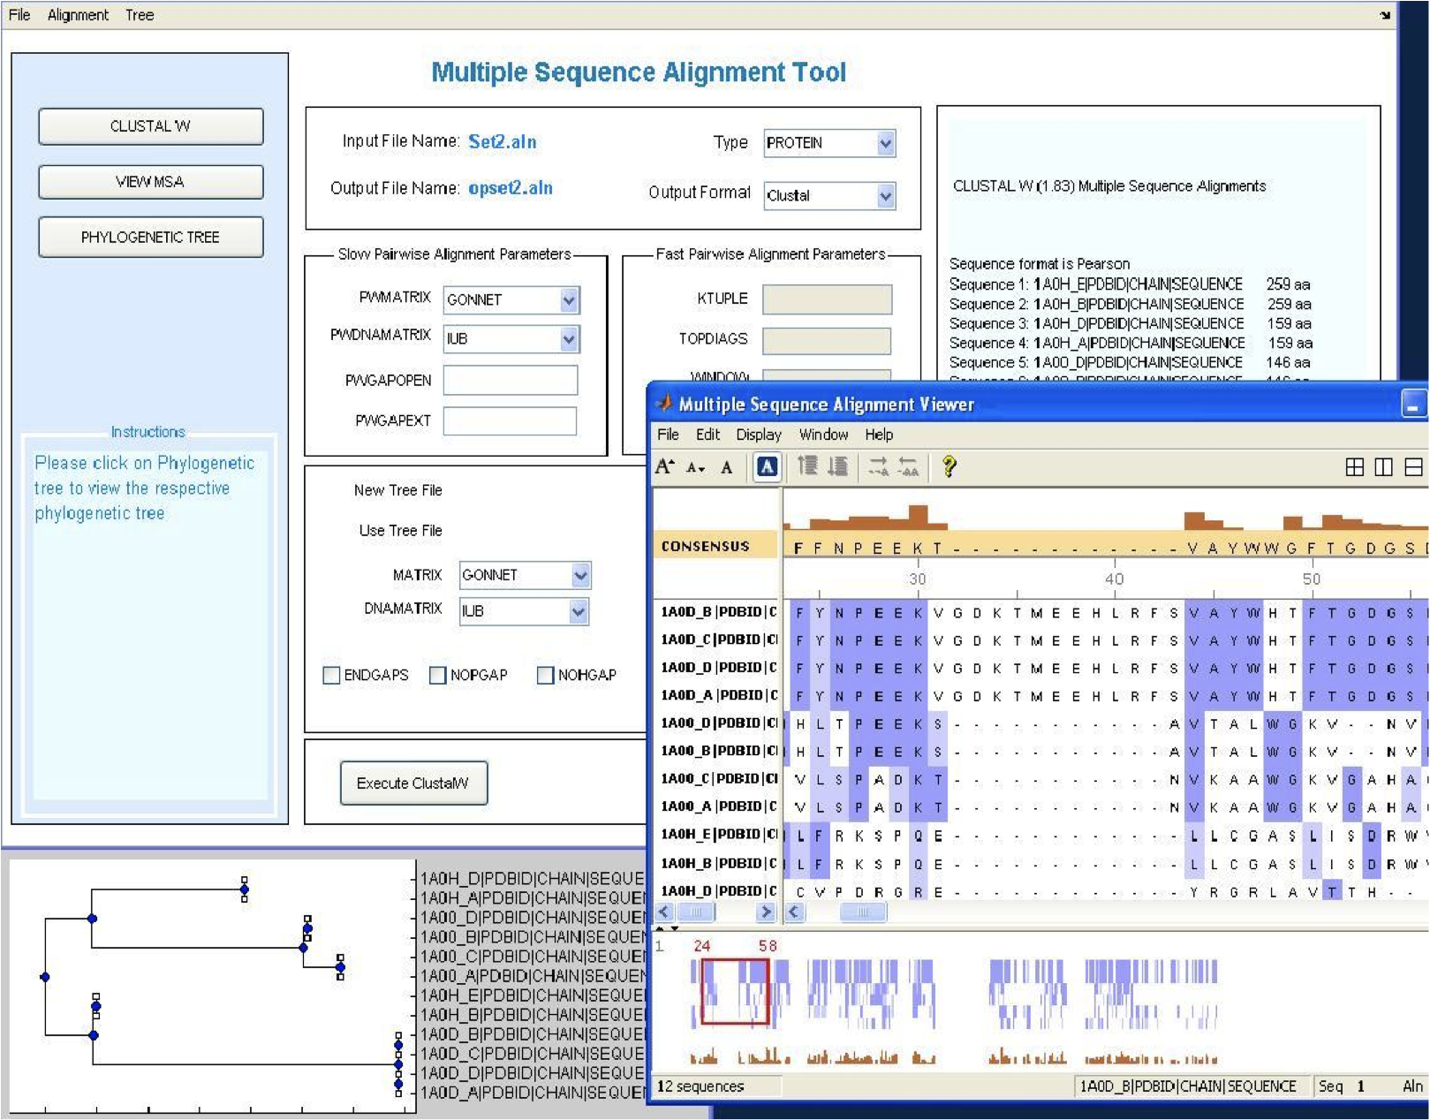Select the root node of the phylogenetic tree
This screenshot has width=1430, height=1120.
point(45,977)
